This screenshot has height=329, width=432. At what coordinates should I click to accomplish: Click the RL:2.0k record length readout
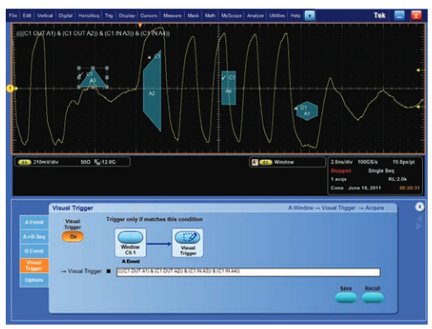(x=397, y=179)
